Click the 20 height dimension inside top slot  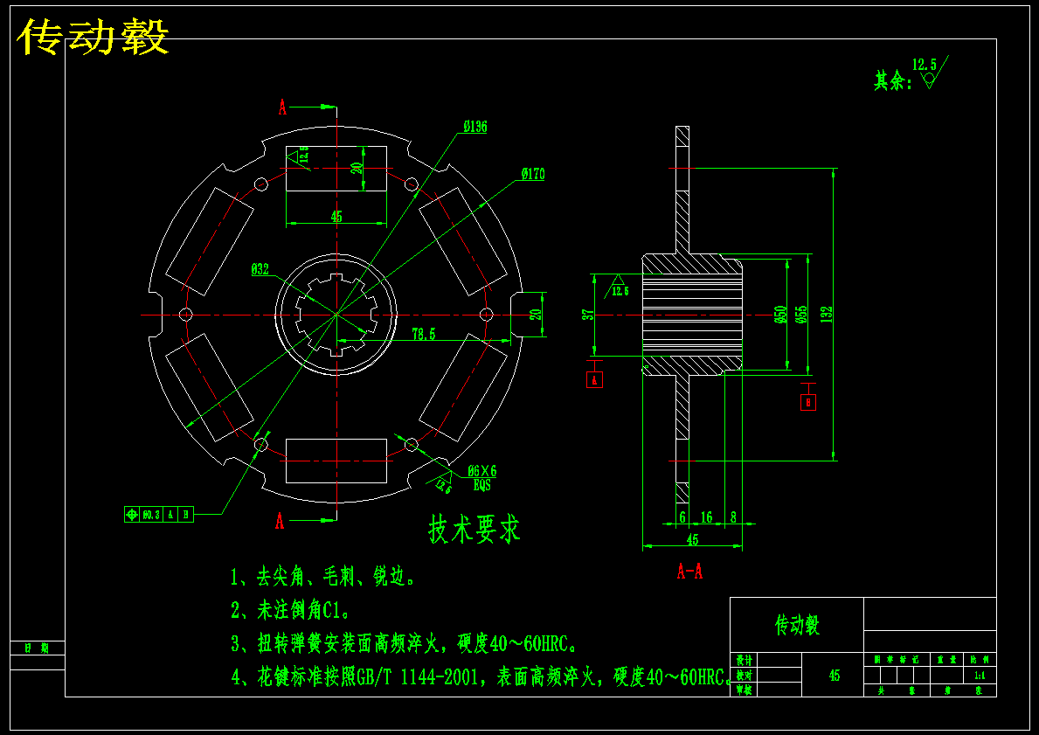click(357, 169)
